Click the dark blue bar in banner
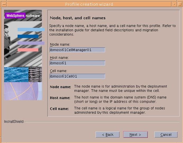 28,36
